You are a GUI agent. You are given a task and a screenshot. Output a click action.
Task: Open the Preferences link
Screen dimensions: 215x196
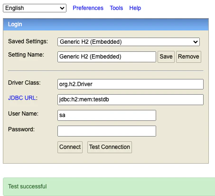[88, 8]
